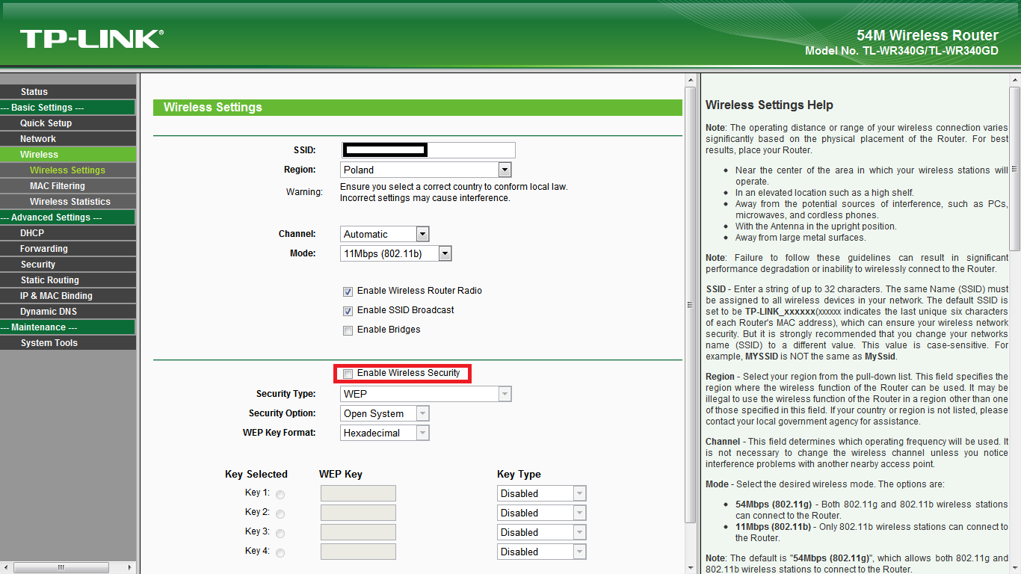Screen dimensions: 1021x574
Task: Click the "Wireless Settings Help" heading
Action: pyautogui.click(x=769, y=105)
